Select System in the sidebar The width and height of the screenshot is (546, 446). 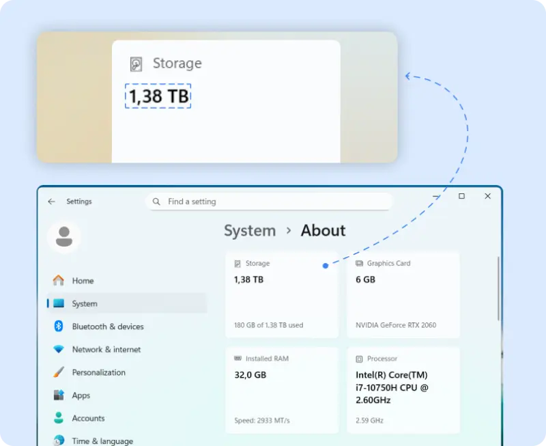(126, 303)
